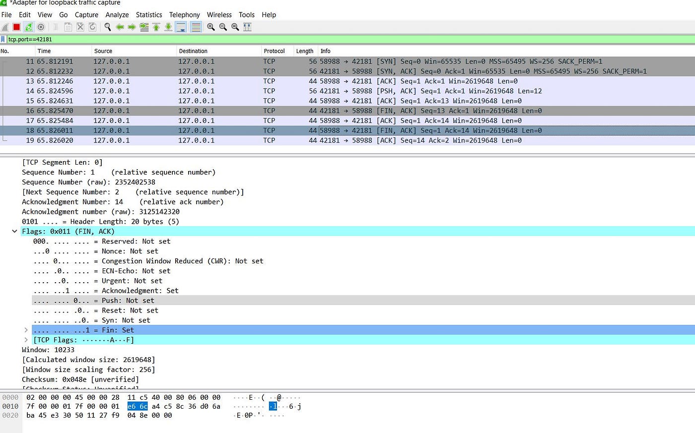Open Find Packet with magnifier icon

107,27
